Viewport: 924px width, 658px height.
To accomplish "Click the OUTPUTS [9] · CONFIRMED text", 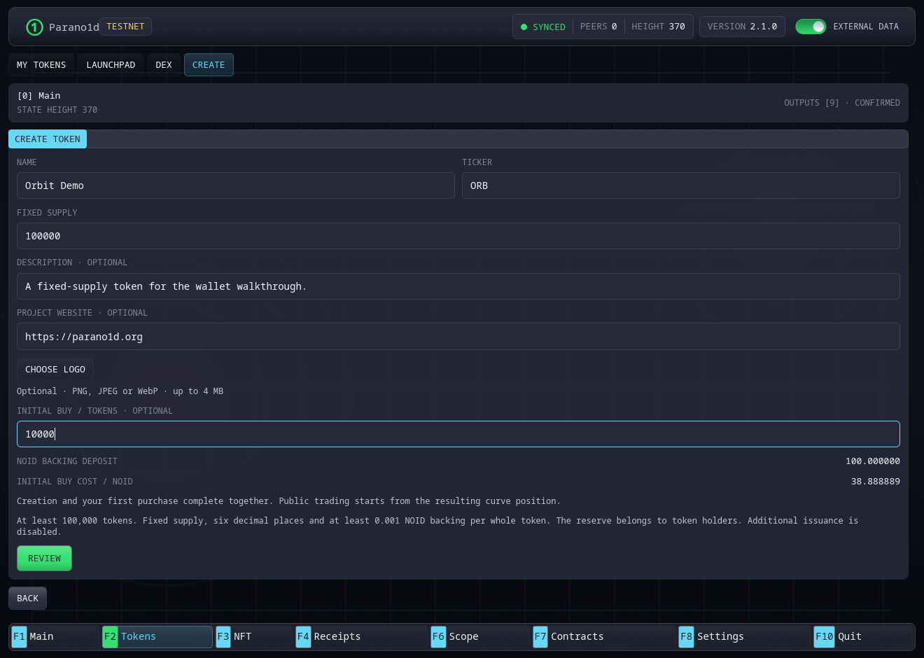I will tap(842, 103).
